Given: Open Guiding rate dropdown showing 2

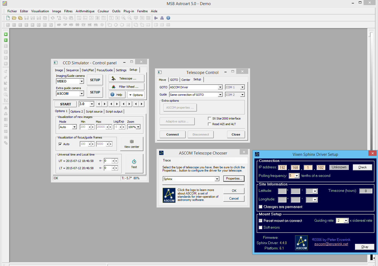Looking at the screenshot, I should tap(346, 221).
